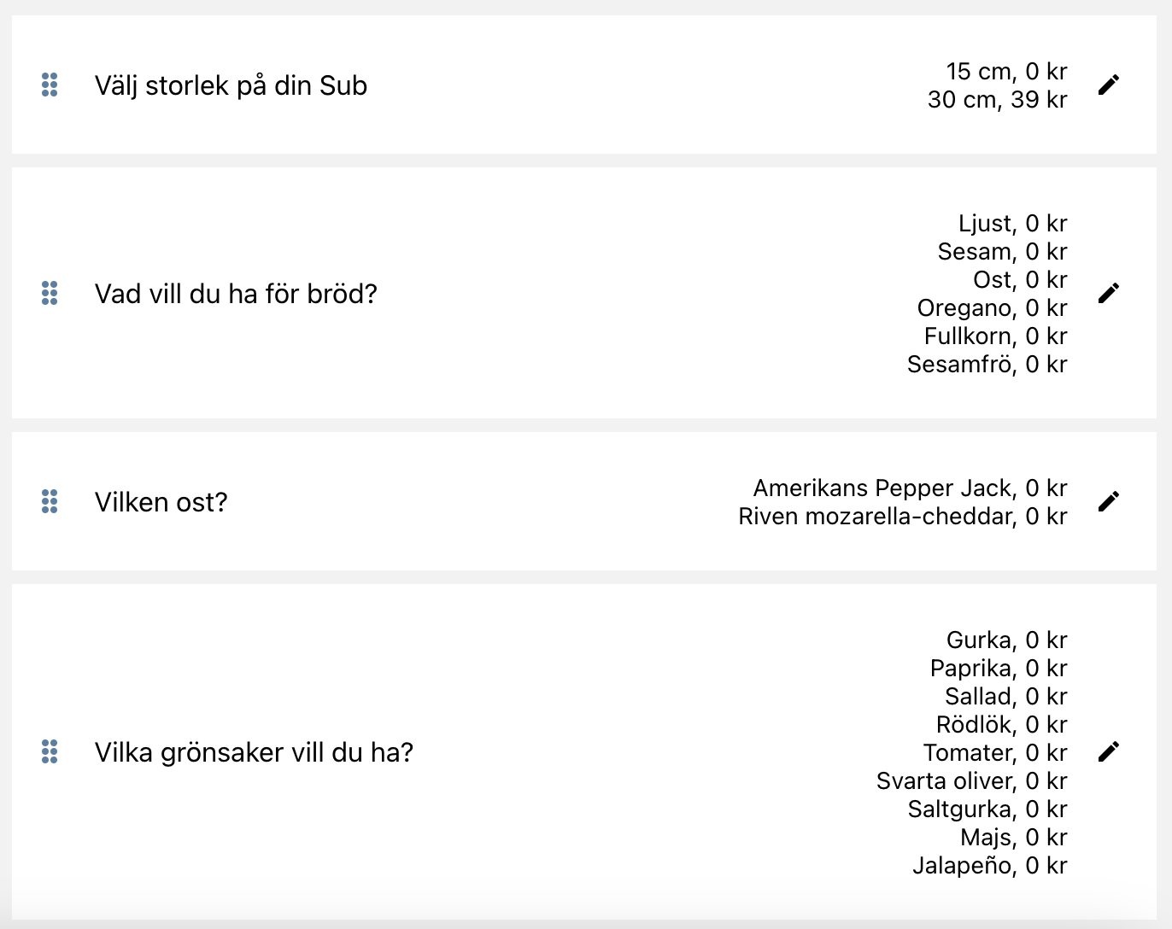Click drag handle beside 'Välj storlek på din Sub'
This screenshot has height=929, width=1172.
coord(50,85)
